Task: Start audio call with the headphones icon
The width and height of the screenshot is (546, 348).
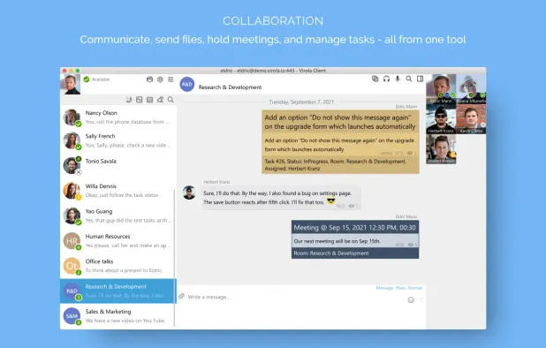Action: [386, 79]
